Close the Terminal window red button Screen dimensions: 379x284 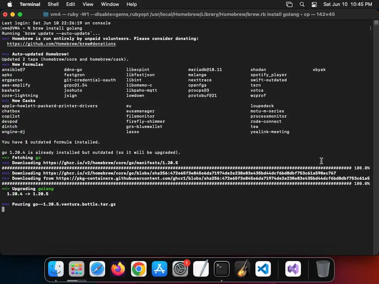[x=5, y=14]
